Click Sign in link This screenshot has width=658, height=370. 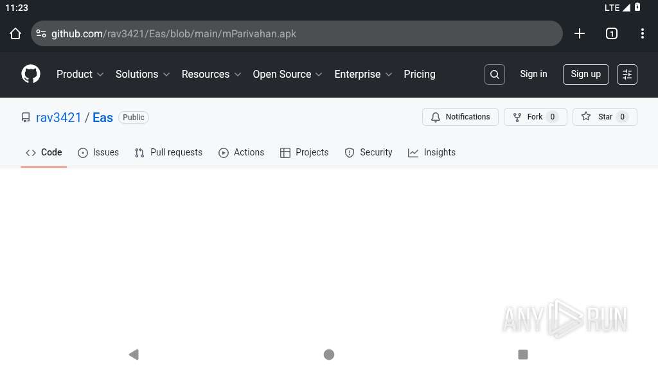click(533, 74)
